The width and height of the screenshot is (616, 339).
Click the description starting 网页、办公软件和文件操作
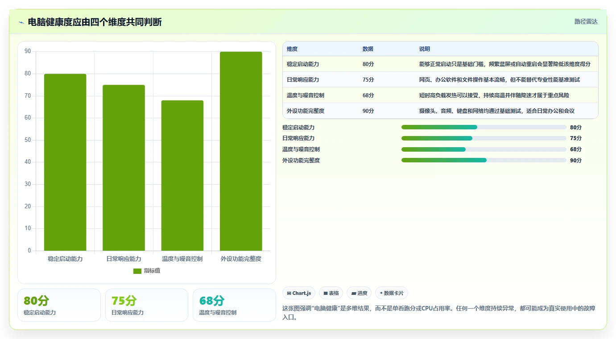500,80
